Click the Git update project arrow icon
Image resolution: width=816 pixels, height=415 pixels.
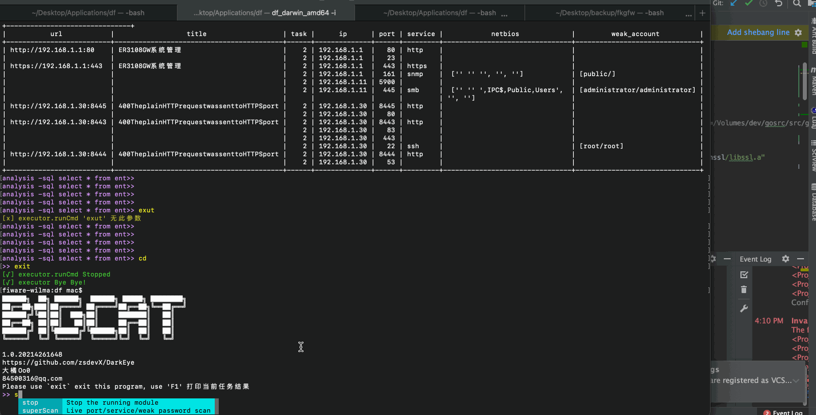[734, 3]
